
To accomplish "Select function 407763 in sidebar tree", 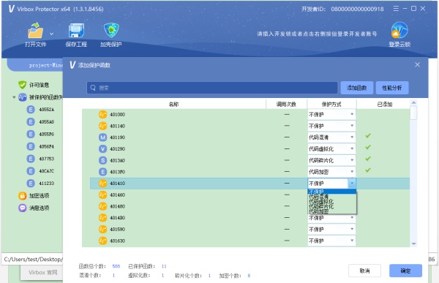I will (x=47, y=159).
